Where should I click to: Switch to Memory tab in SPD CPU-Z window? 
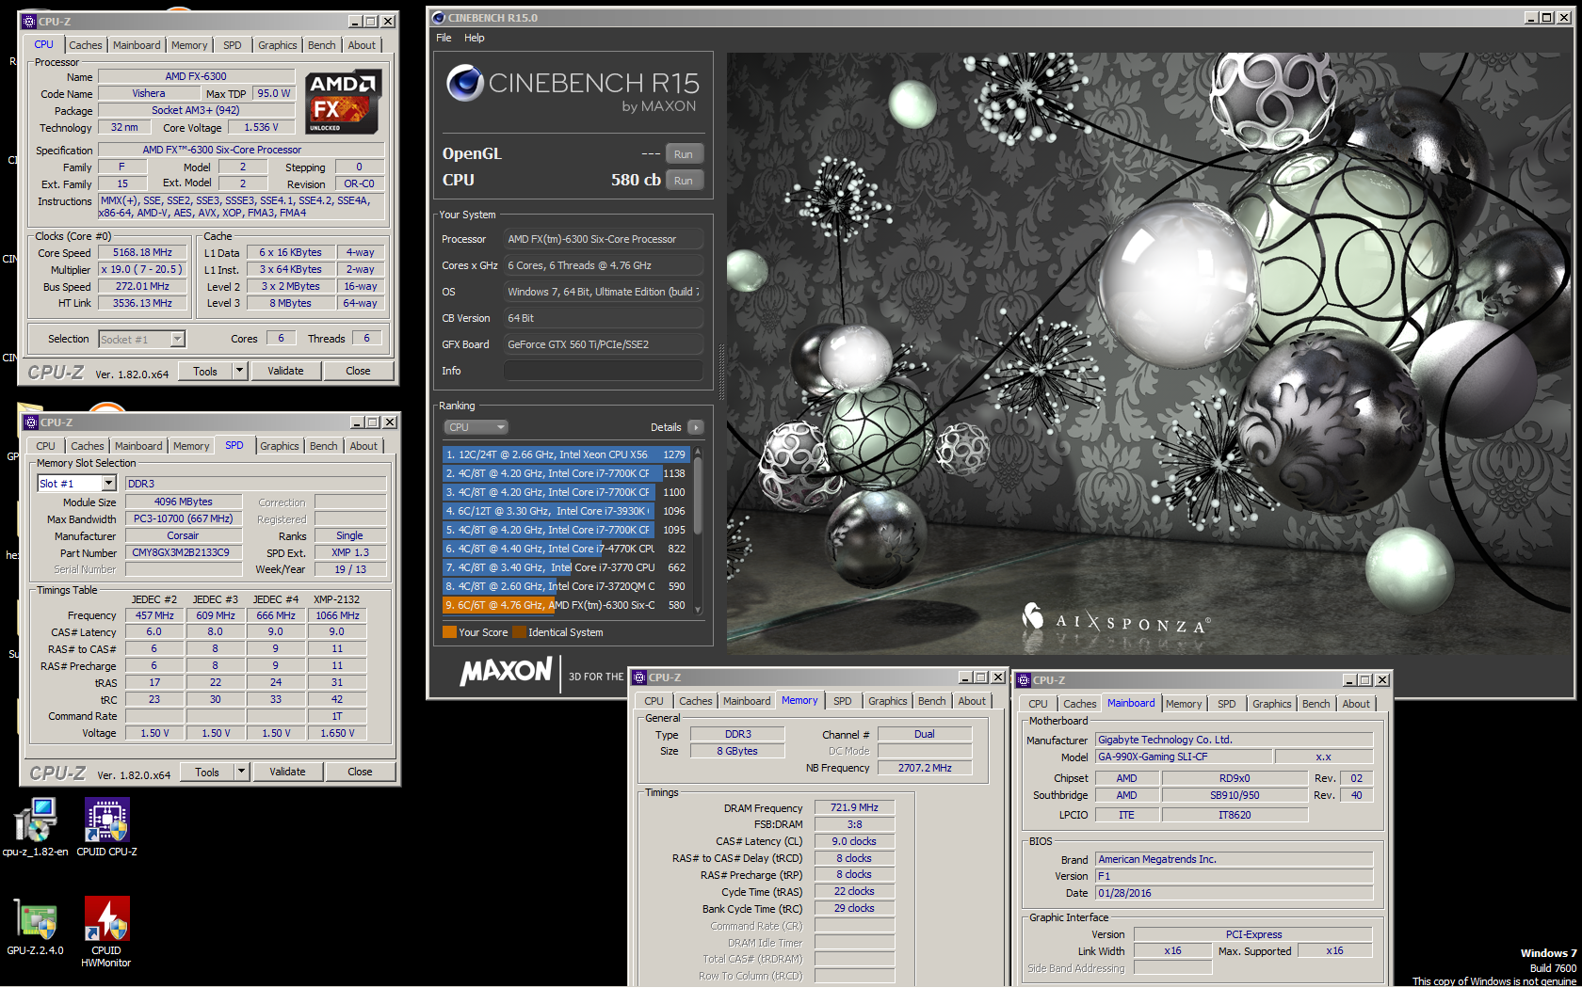191,446
